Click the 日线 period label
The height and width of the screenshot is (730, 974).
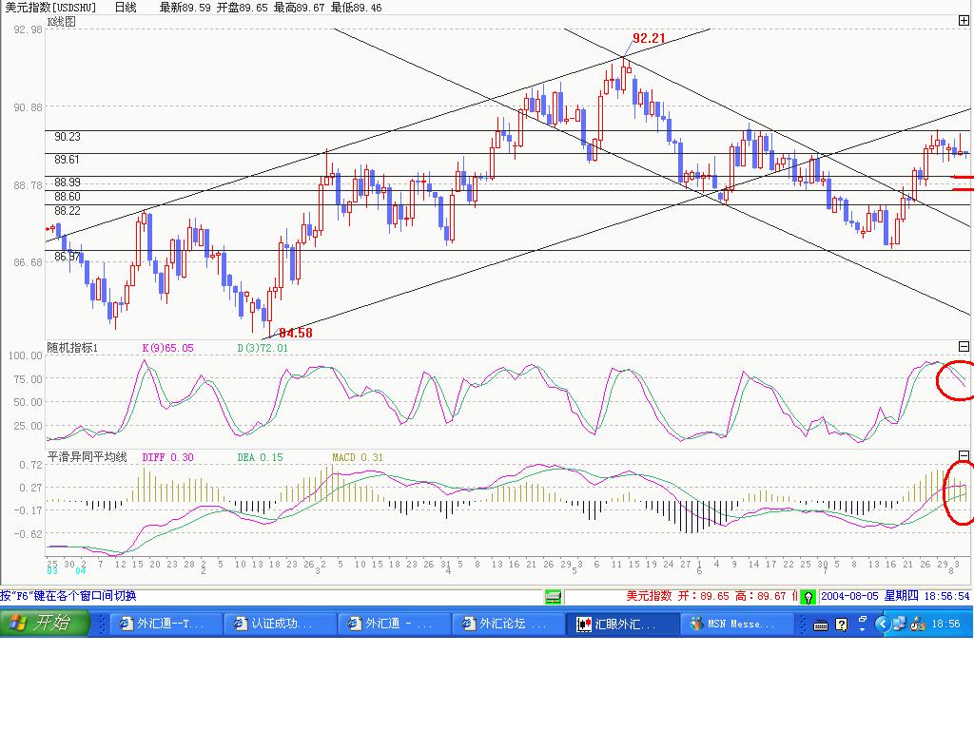click(x=126, y=8)
